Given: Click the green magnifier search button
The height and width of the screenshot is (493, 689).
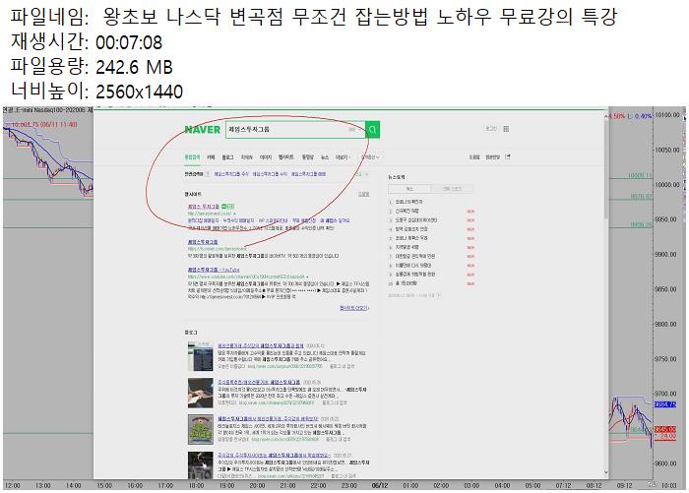Looking at the screenshot, I should coord(373,130).
